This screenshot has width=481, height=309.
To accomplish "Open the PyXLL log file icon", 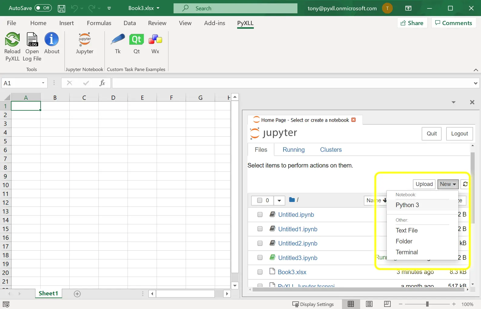I will (32, 40).
